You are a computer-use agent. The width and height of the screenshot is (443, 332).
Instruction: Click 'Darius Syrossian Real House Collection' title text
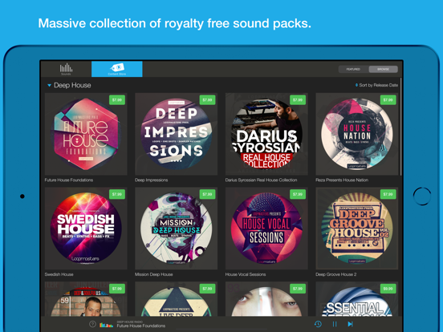click(261, 180)
